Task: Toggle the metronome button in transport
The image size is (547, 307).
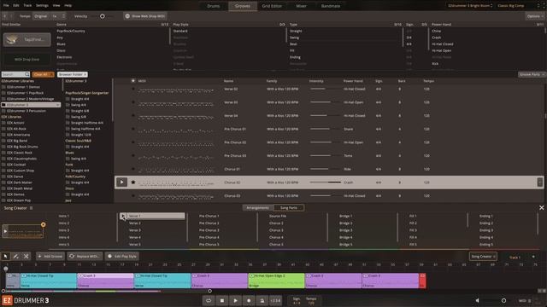Action: click(262, 300)
